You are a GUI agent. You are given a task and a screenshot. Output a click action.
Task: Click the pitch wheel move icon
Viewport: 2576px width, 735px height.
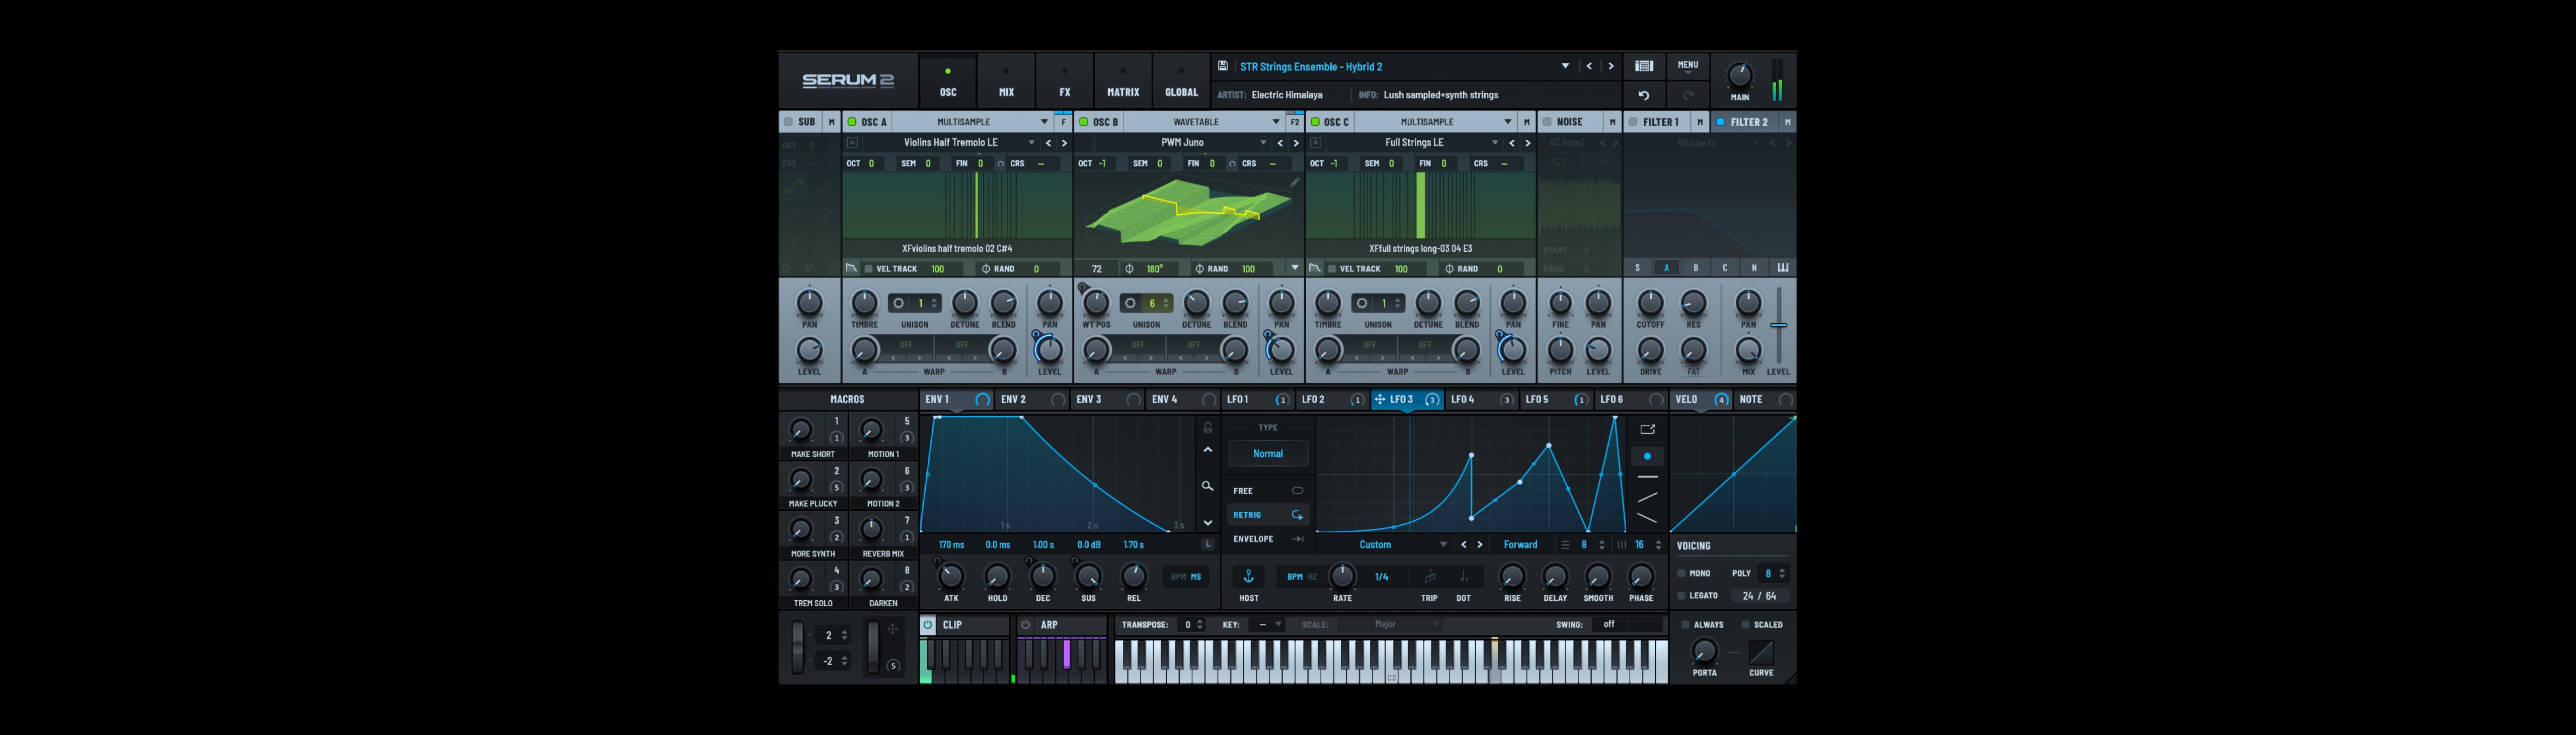tap(892, 630)
